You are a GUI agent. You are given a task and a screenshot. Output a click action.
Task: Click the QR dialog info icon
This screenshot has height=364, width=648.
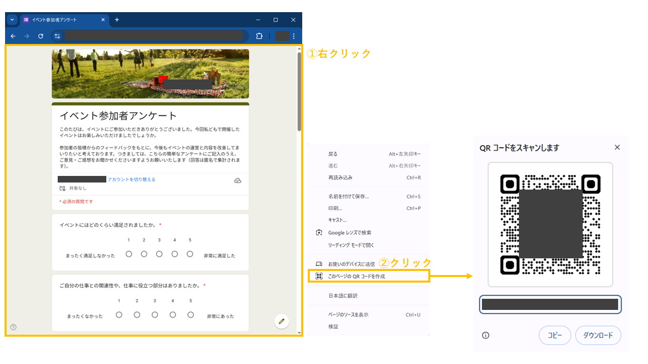tap(485, 335)
